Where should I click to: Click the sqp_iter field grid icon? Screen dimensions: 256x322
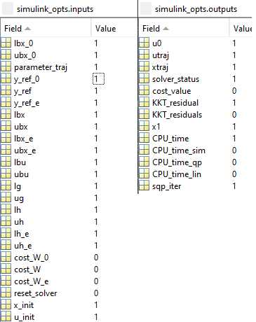click(144, 186)
